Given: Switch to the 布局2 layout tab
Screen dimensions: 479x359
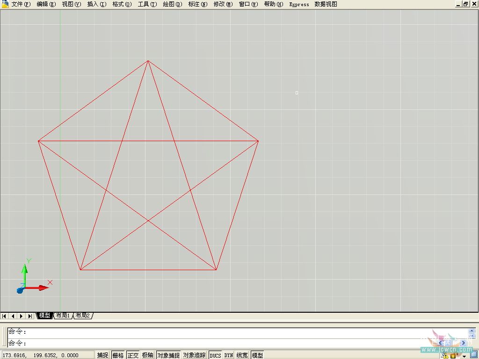Looking at the screenshot, I should (82, 316).
